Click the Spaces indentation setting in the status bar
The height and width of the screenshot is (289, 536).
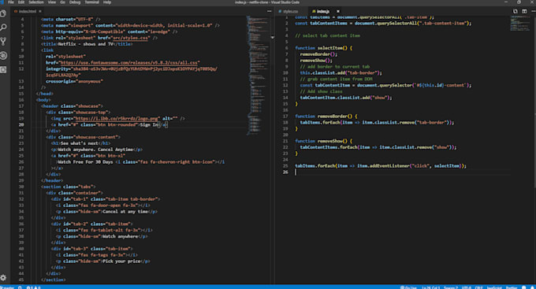click(x=451, y=287)
